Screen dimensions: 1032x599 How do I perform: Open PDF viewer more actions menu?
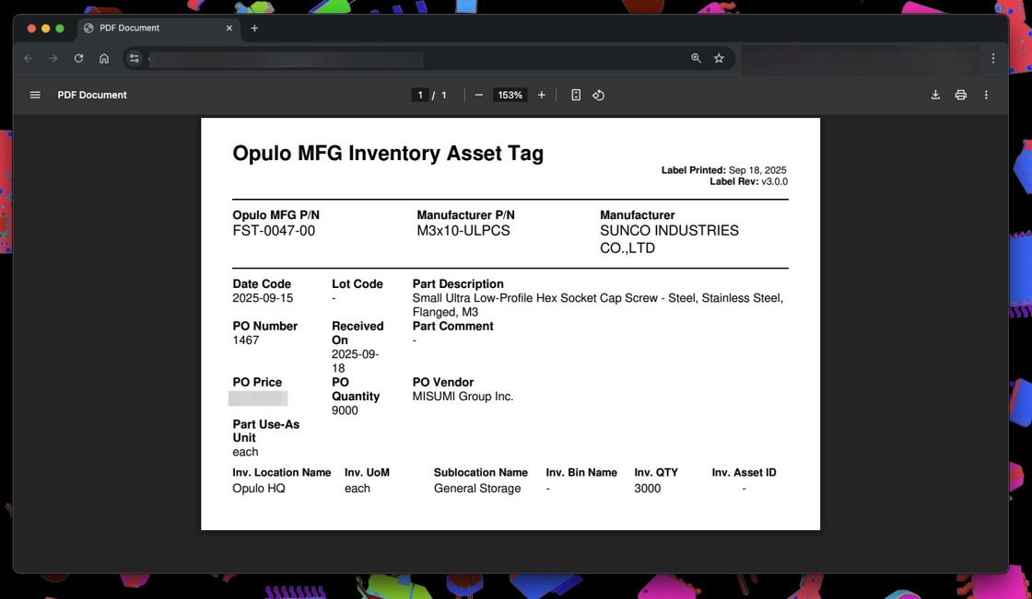986,95
